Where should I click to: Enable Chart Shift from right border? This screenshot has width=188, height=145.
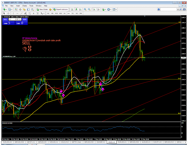click(98, 9)
